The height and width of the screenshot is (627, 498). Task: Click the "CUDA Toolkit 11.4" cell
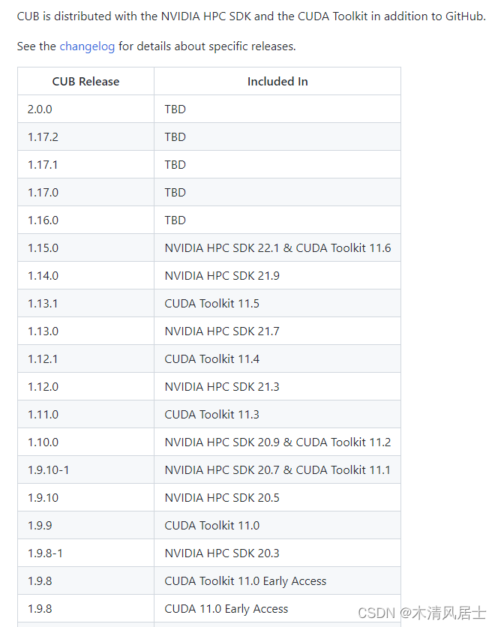pyautogui.click(x=277, y=358)
